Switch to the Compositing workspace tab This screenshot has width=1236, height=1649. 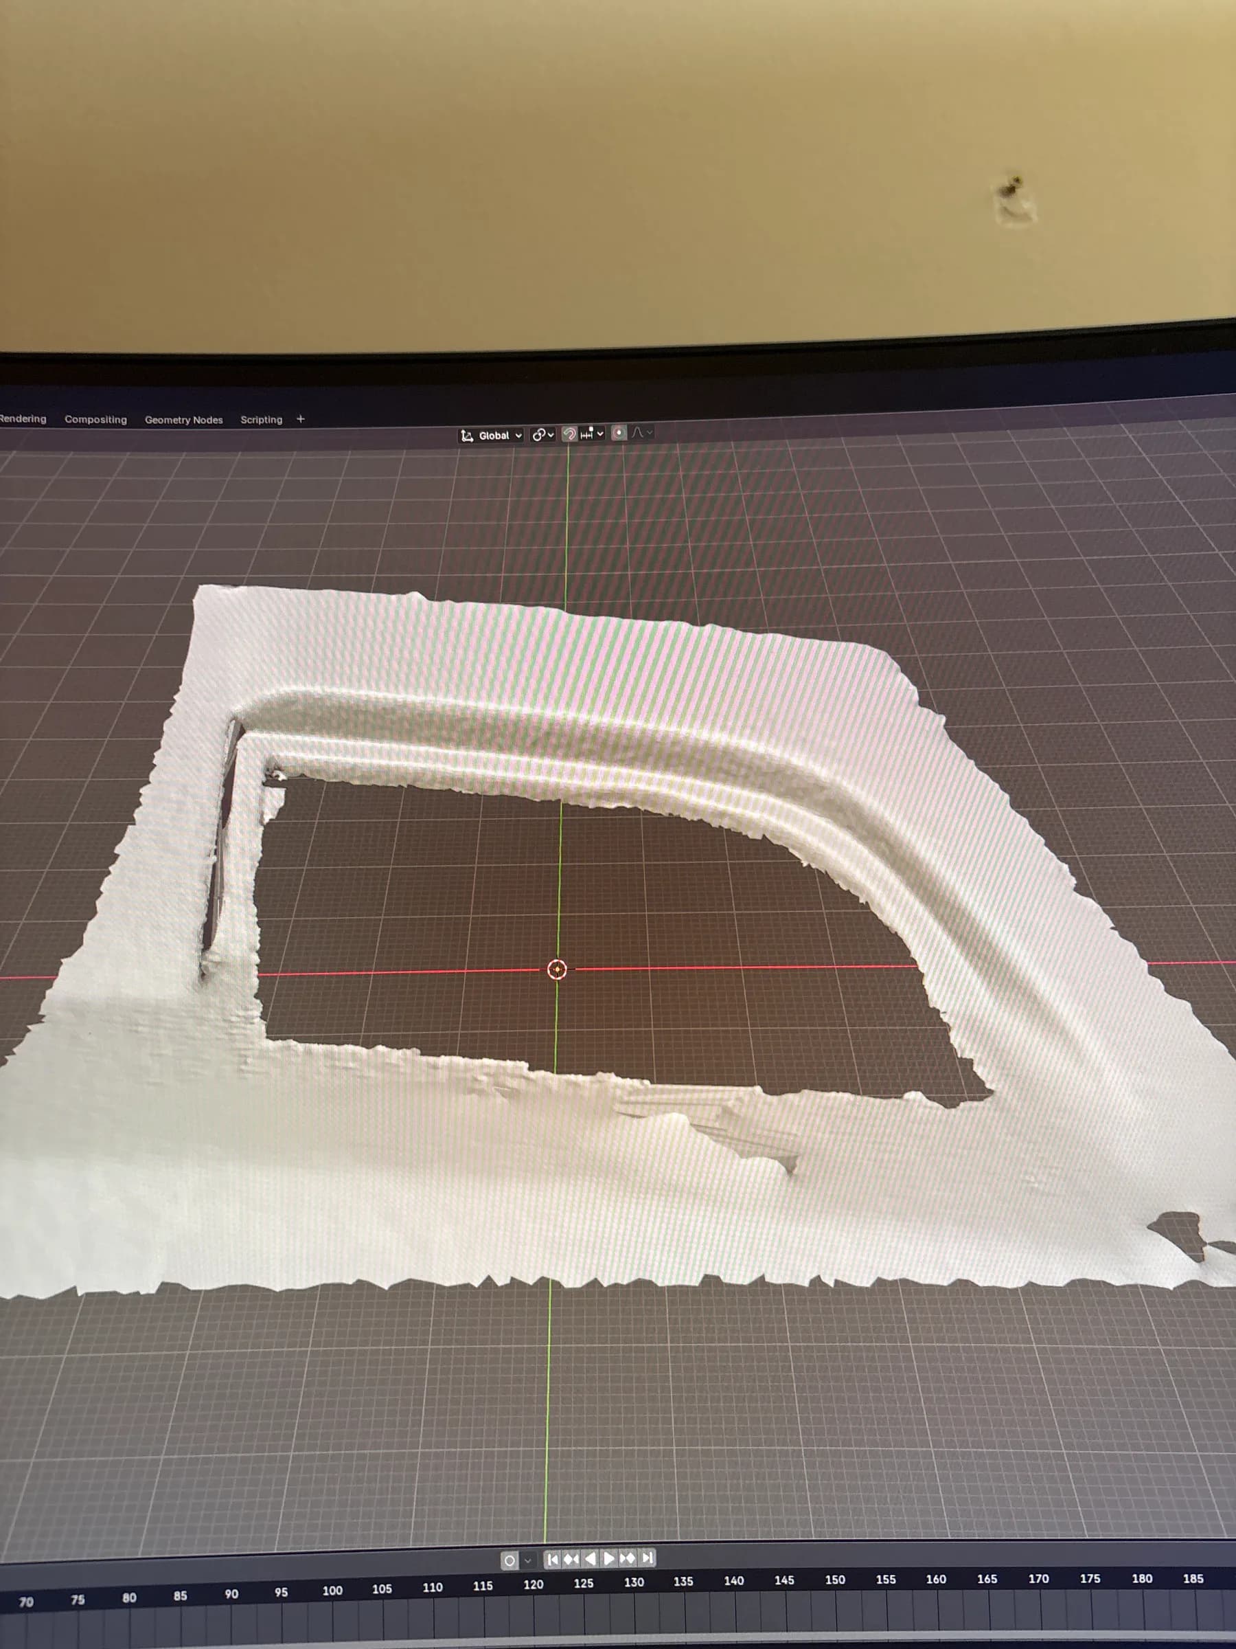95,419
